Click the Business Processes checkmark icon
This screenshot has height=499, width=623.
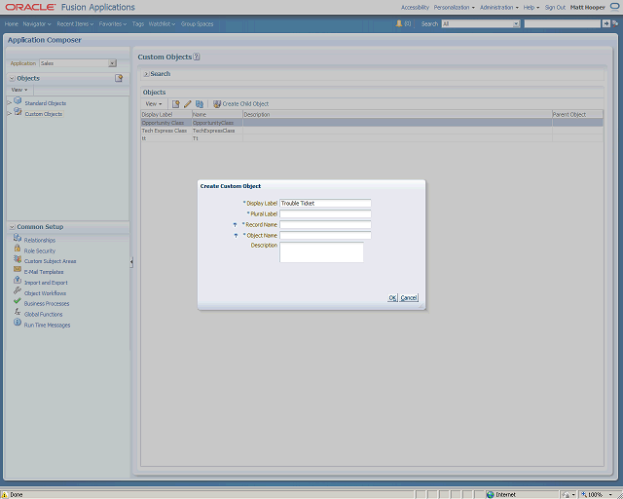(18, 301)
